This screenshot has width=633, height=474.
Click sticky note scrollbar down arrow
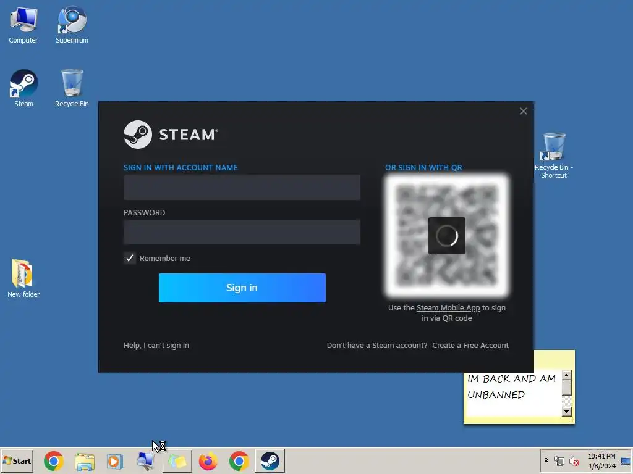click(566, 412)
